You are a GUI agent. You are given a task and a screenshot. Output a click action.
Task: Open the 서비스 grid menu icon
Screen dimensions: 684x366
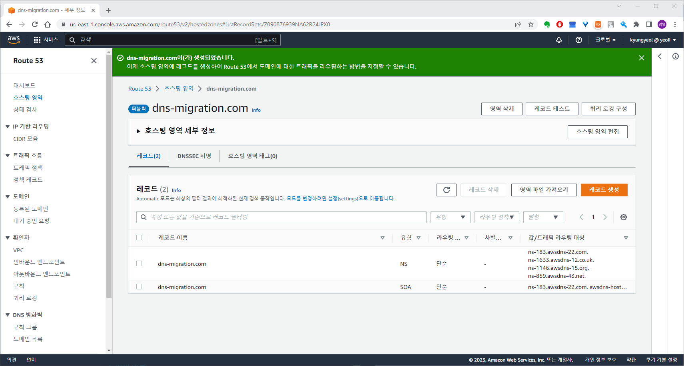point(37,40)
